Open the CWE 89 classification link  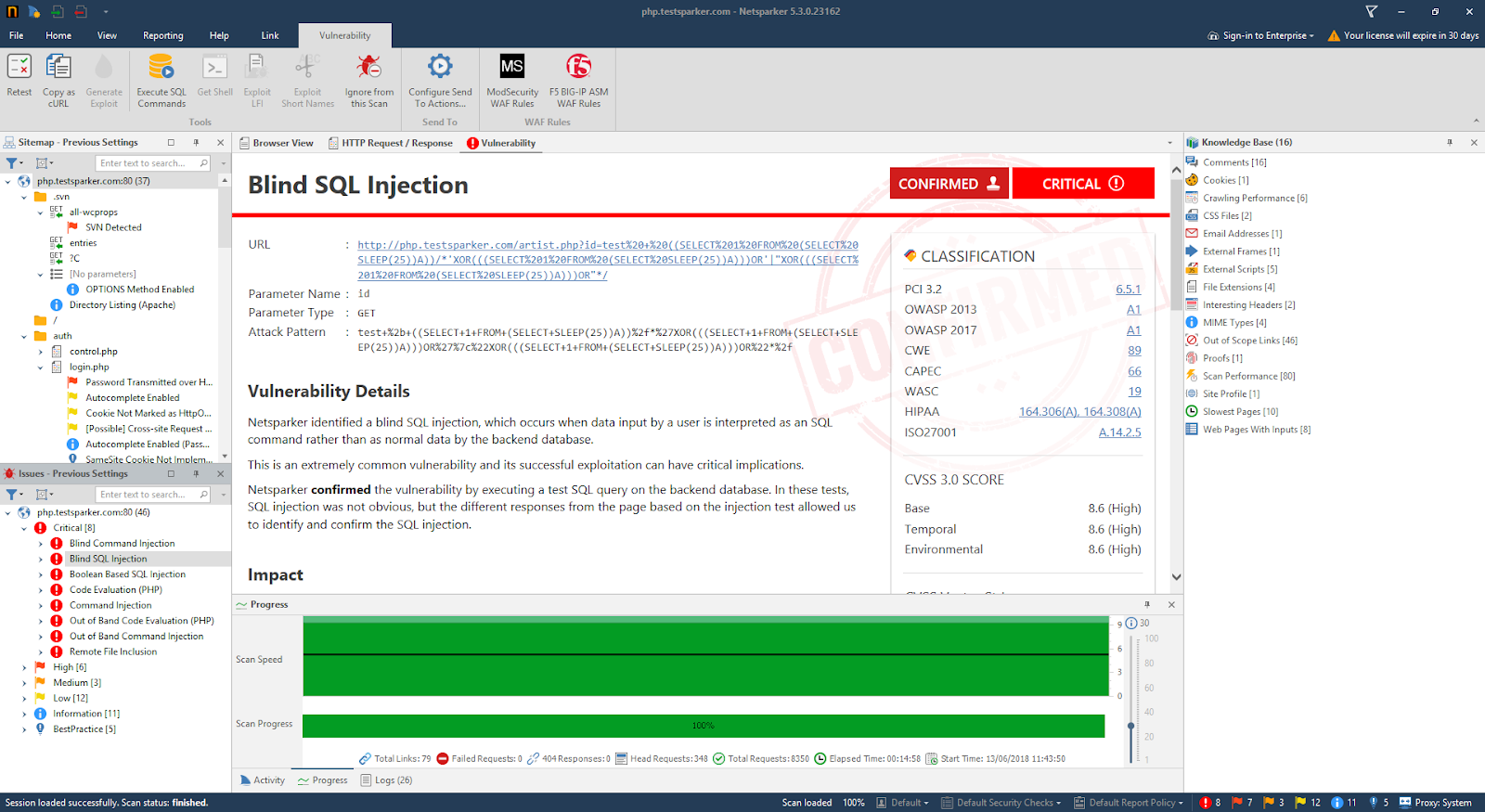[x=1134, y=351]
